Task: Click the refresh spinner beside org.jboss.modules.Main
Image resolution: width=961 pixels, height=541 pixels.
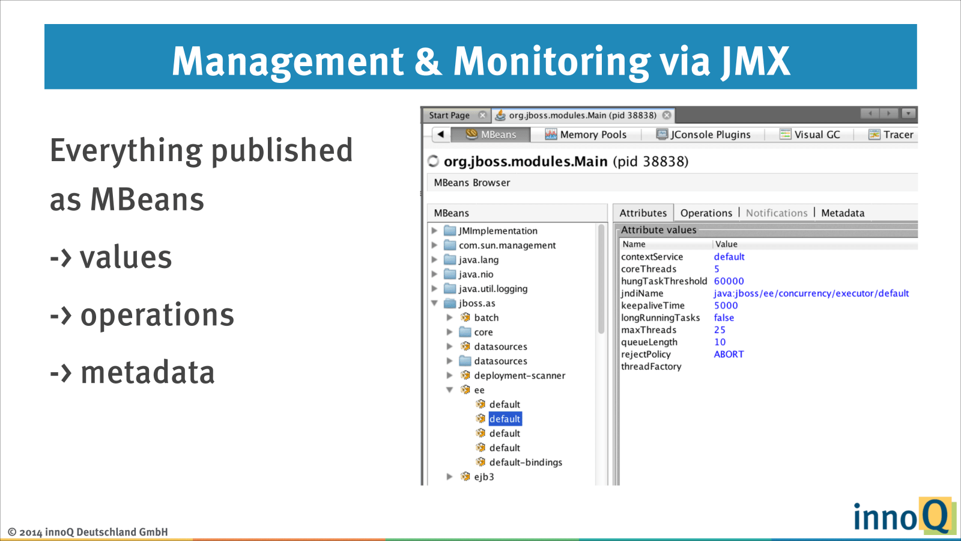Action: pos(433,161)
